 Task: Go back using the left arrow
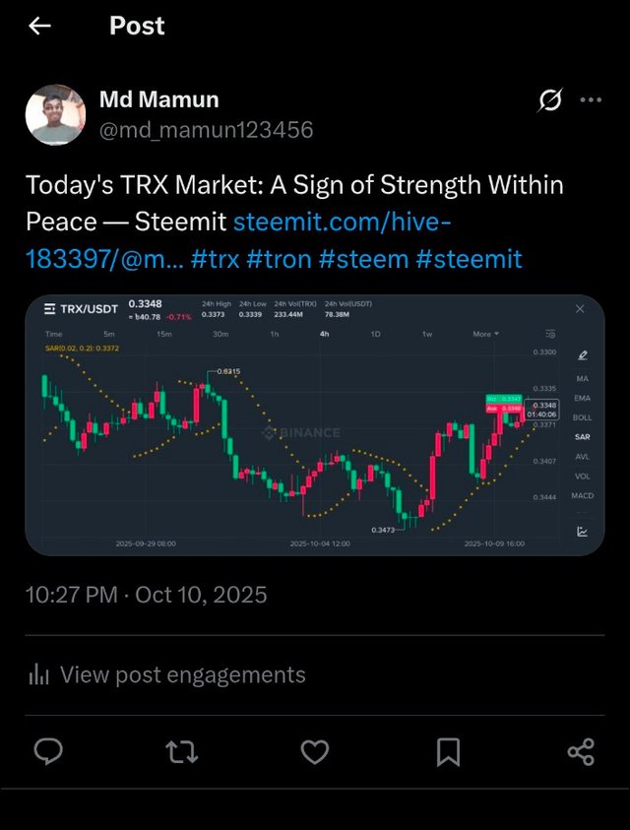pyautogui.click(x=39, y=27)
